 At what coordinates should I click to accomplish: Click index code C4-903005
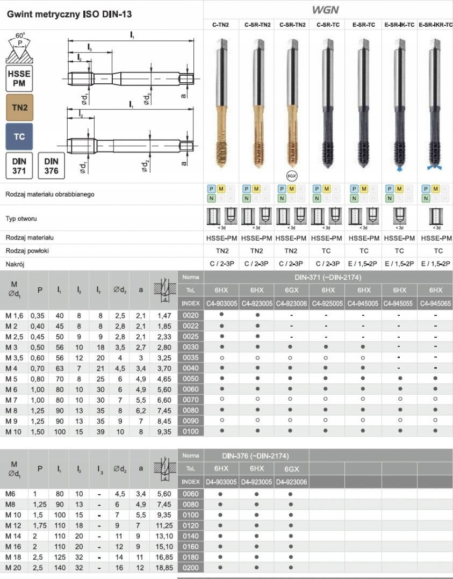(x=221, y=303)
